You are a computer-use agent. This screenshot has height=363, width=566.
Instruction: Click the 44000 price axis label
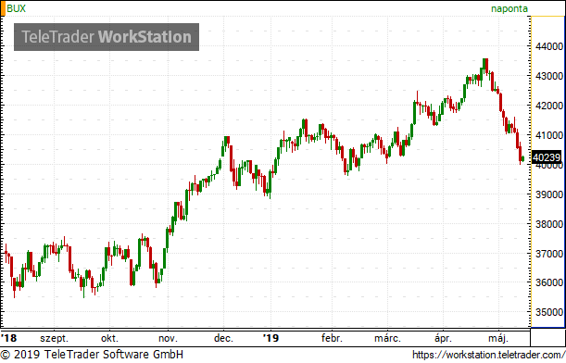pos(549,46)
